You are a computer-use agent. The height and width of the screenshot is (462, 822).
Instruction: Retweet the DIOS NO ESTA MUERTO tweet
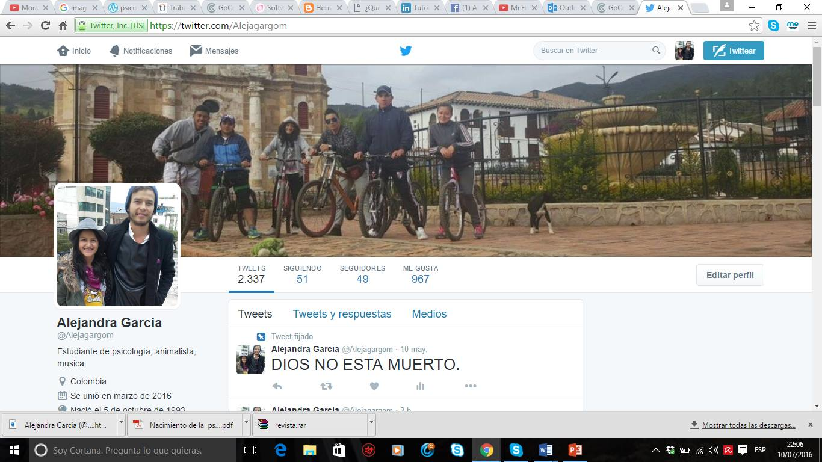tap(326, 386)
